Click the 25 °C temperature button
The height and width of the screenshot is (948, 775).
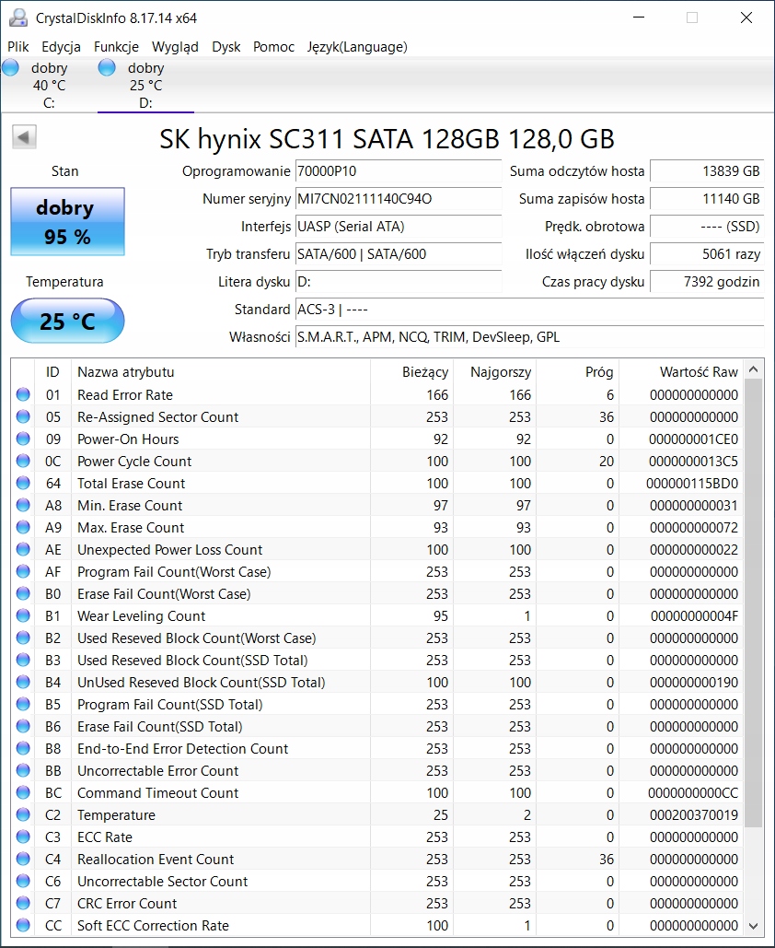point(67,322)
